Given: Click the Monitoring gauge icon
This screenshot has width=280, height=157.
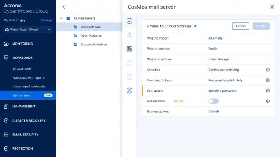Looking at the screenshot, I should tap(6, 44).
